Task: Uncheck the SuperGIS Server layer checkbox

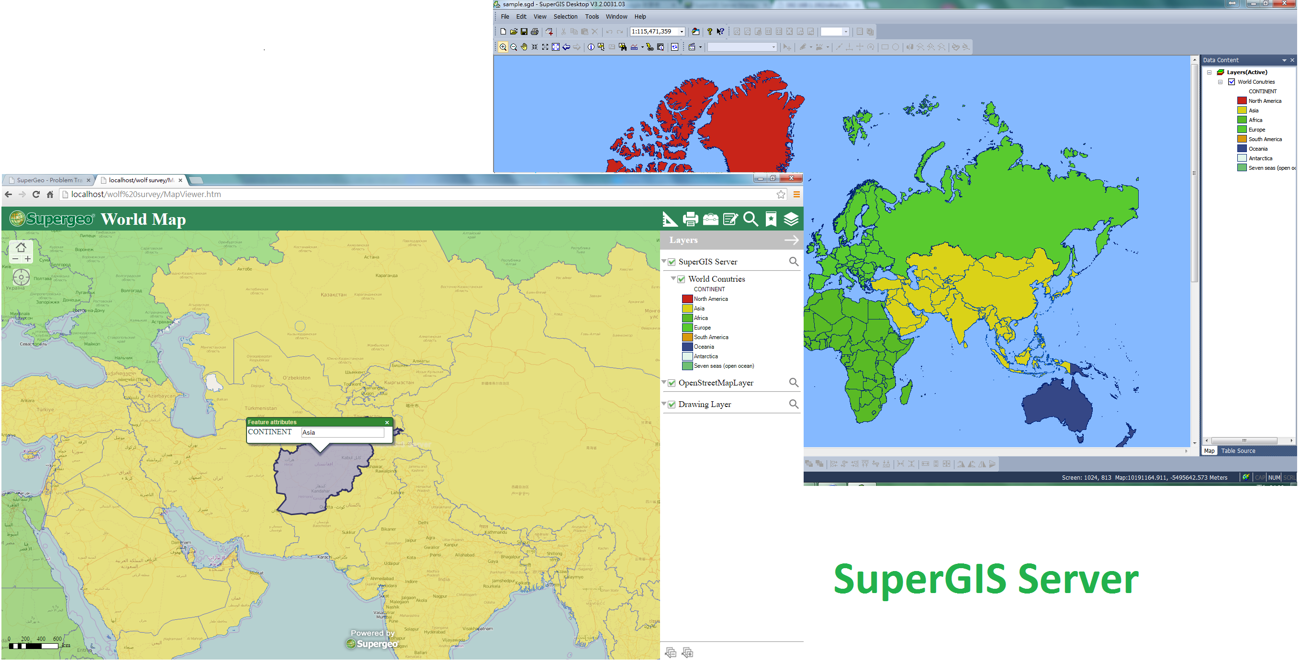Action: [672, 262]
